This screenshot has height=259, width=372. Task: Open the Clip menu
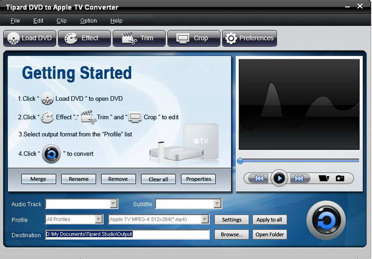pyautogui.click(x=62, y=21)
